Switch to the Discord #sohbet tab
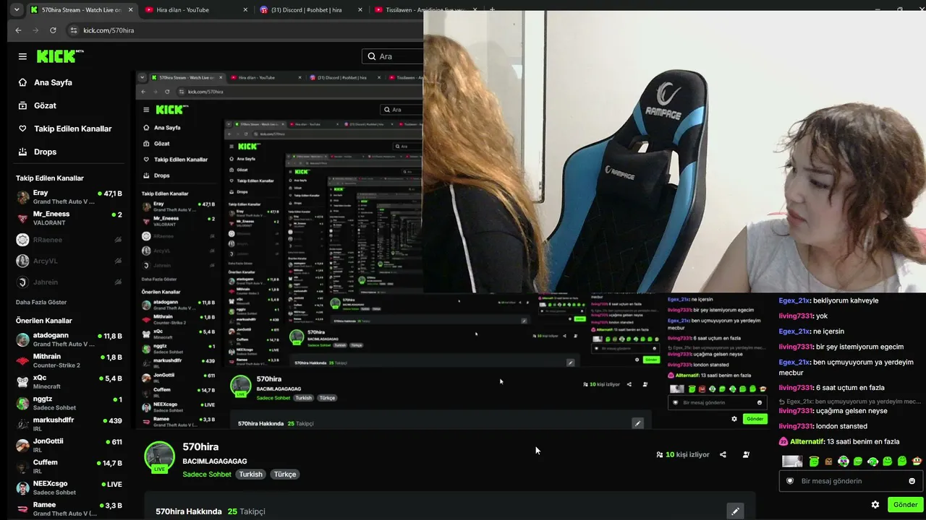 311,10
